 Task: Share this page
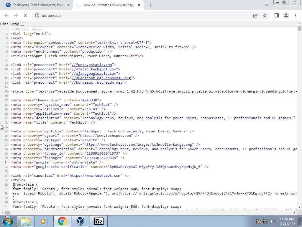click(x=255, y=15)
